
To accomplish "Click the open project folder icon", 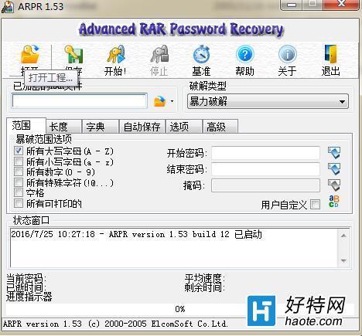I will (x=30, y=54).
